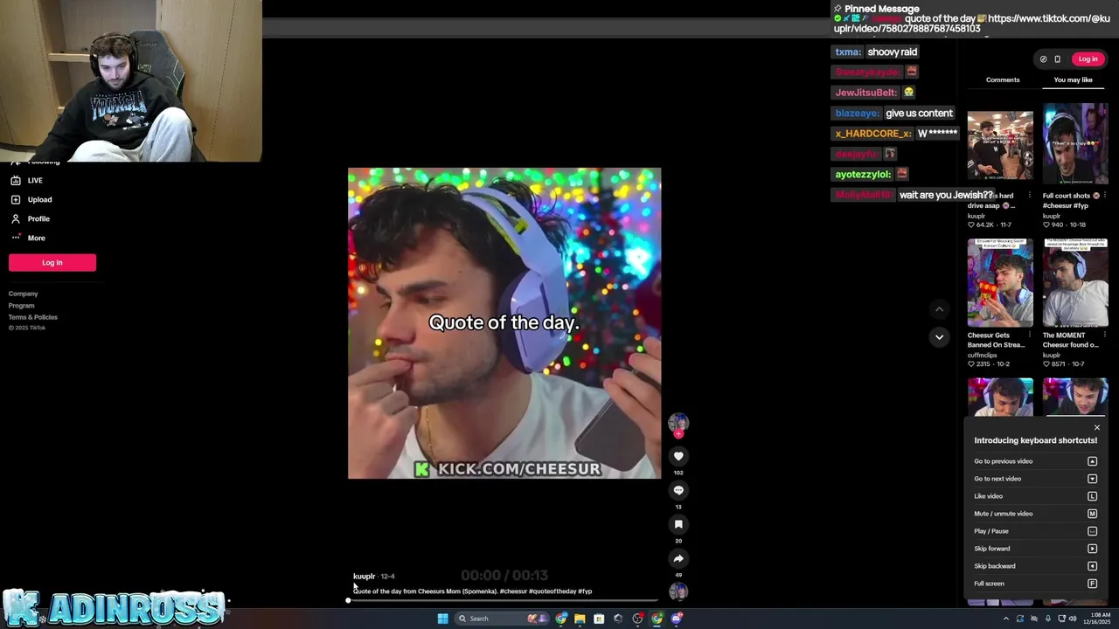
Task: Open the Microsoft Store taskbar icon
Action: [x=599, y=619]
